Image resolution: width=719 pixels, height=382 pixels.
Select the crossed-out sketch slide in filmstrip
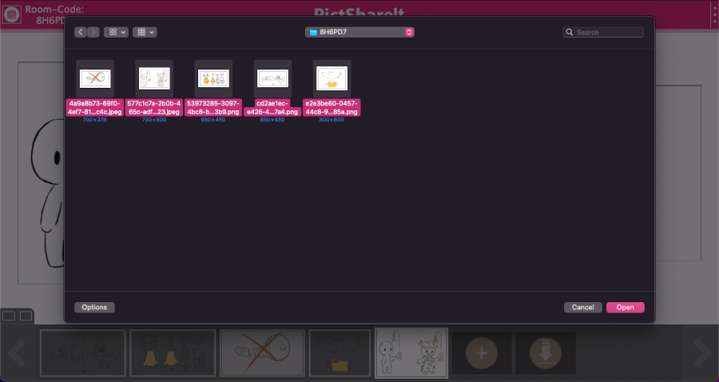pos(262,352)
